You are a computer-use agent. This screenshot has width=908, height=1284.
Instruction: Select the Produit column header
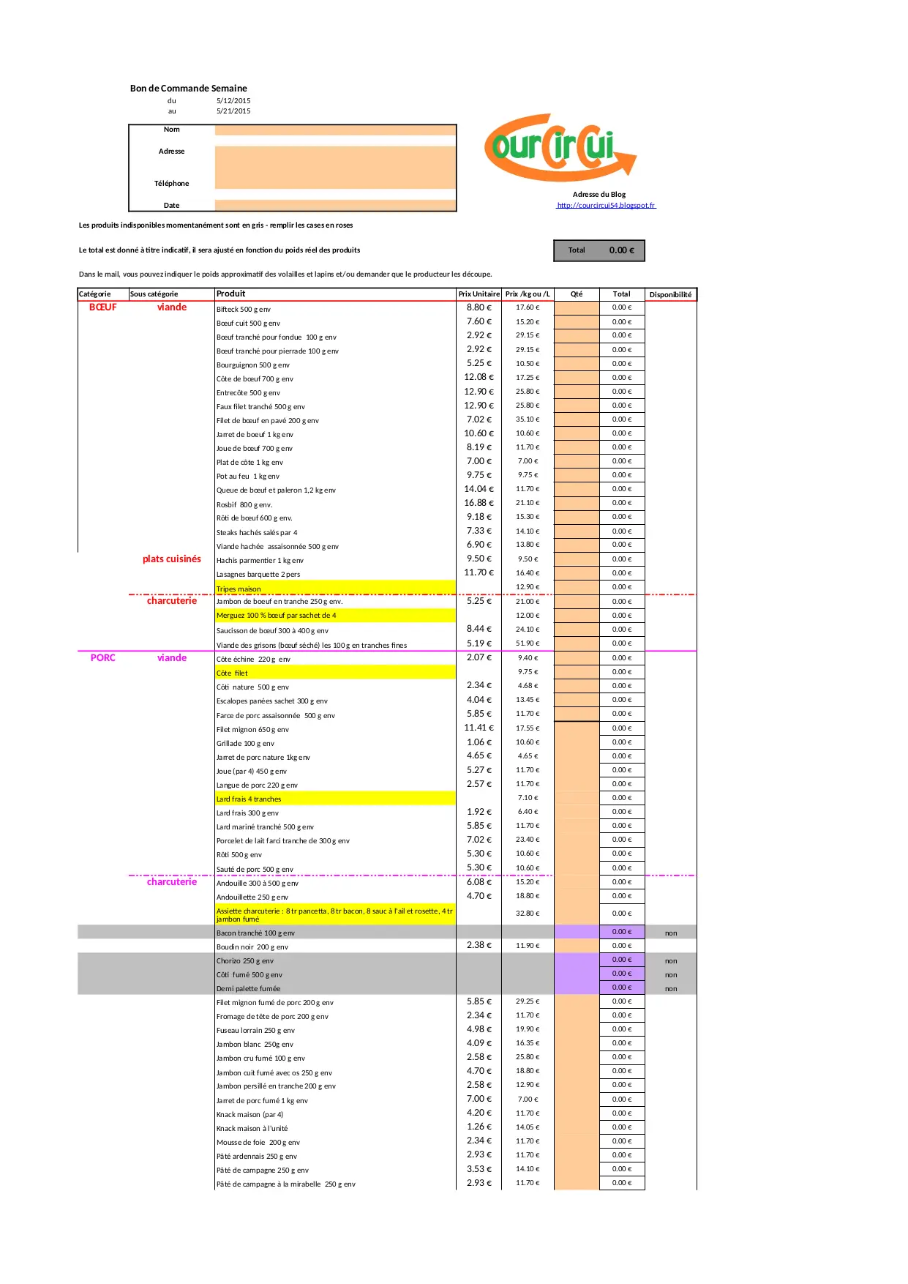[x=335, y=294]
